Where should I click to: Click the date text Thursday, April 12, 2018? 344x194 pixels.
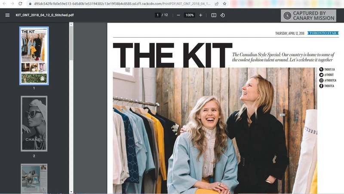click(290, 33)
